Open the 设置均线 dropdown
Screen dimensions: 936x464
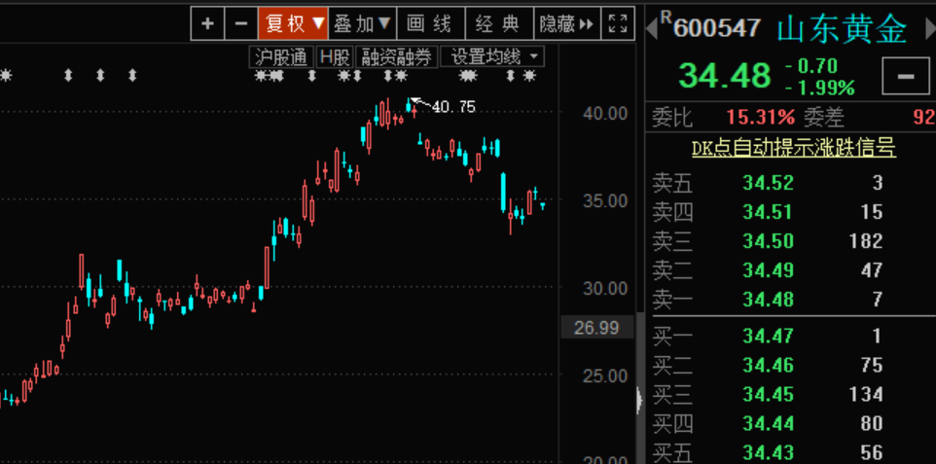tap(492, 57)
